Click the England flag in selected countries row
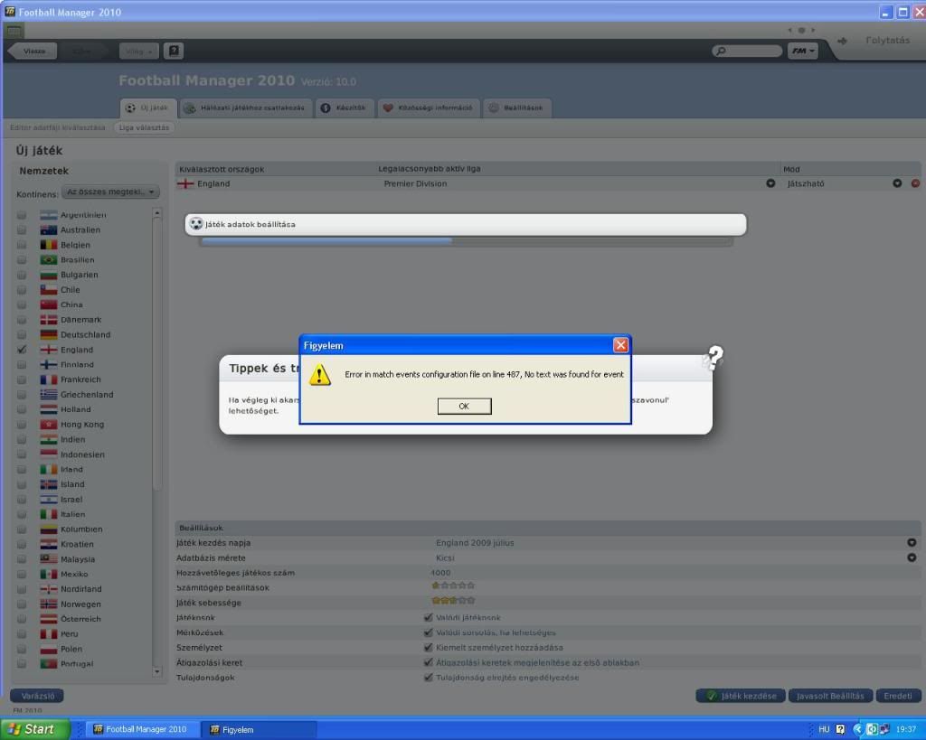This screenshot has height=740, width=926. coord(185,183)
